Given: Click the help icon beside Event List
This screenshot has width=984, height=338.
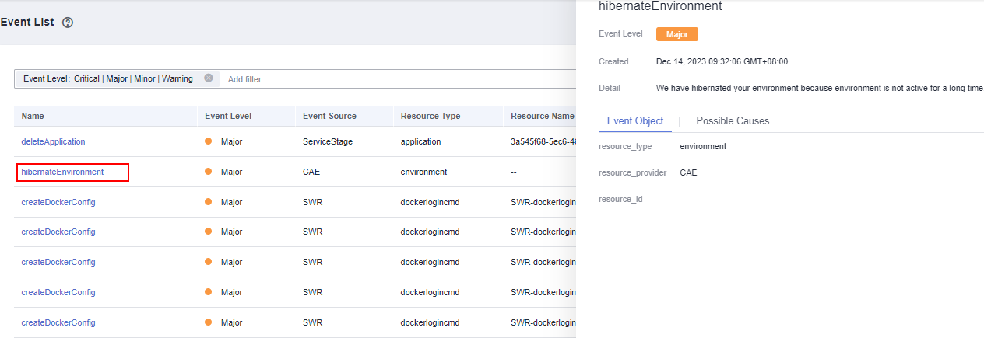Looking at the screenshot, I should (68, 23).
